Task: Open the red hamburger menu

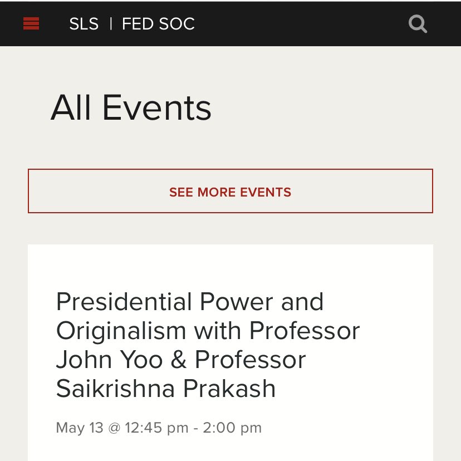Action: 31,23
